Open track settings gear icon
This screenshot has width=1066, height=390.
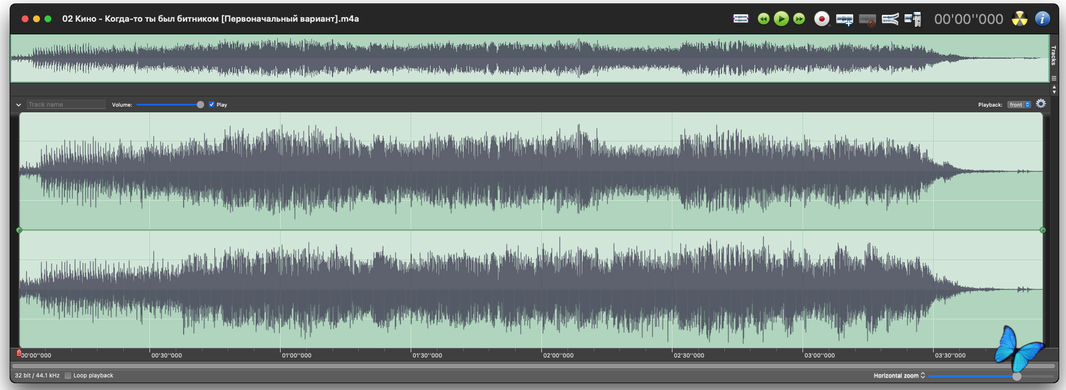1041,104
